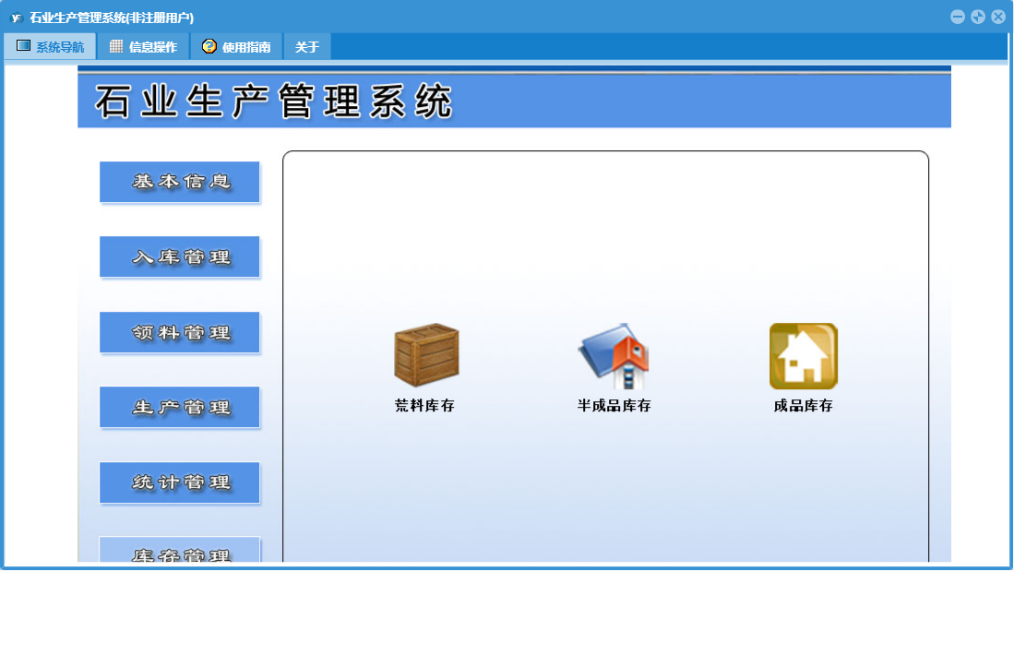Open the 信息操作 menu tab
The height and width of the screenshot is (667, 1014).
coord(144,46)
